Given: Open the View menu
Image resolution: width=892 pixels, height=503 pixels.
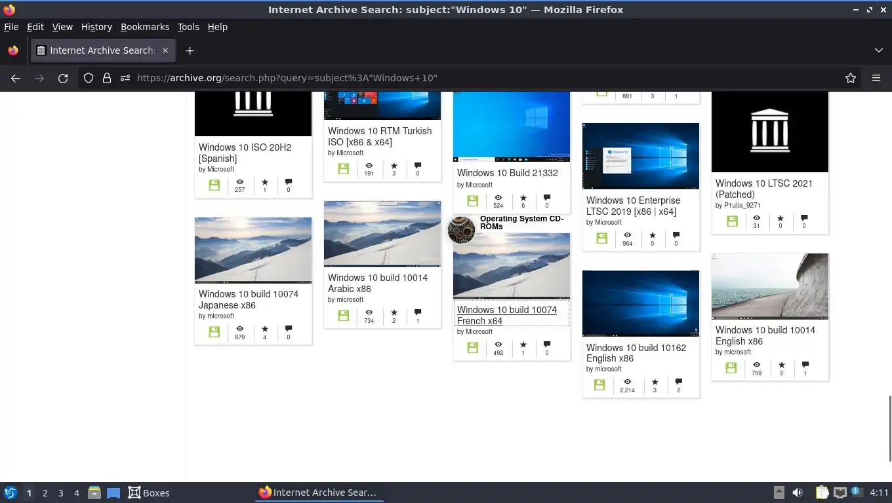Looking at the screenshot, I should coord(62,27).
